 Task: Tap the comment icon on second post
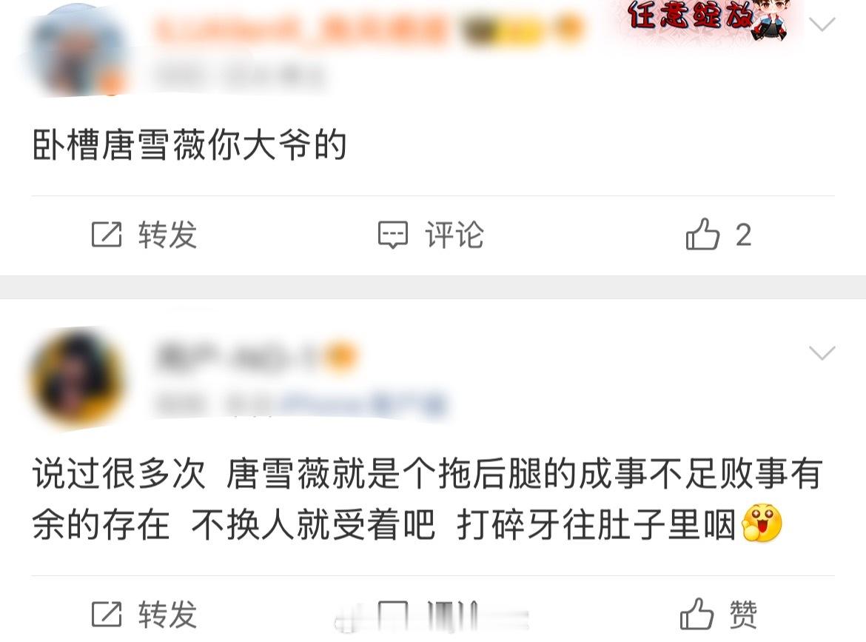click(393, 615)
